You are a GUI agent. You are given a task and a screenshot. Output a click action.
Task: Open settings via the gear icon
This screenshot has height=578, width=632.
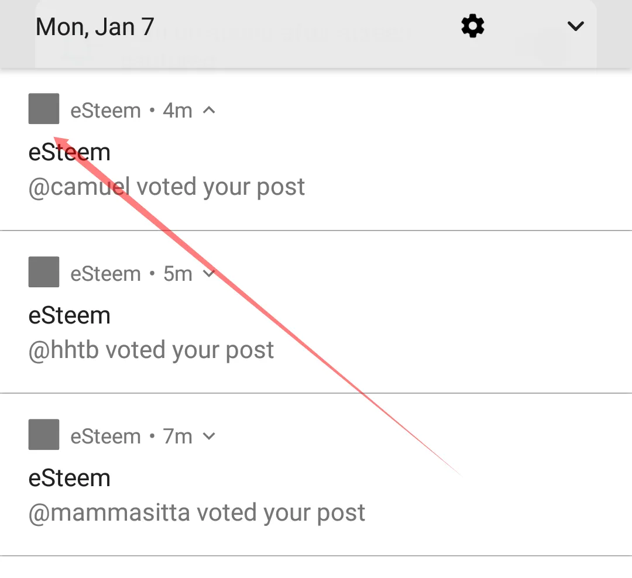(x=472, y=26)
